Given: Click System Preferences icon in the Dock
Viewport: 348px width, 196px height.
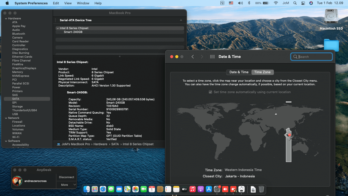Looking at the screenshot, I should point(217,189).
